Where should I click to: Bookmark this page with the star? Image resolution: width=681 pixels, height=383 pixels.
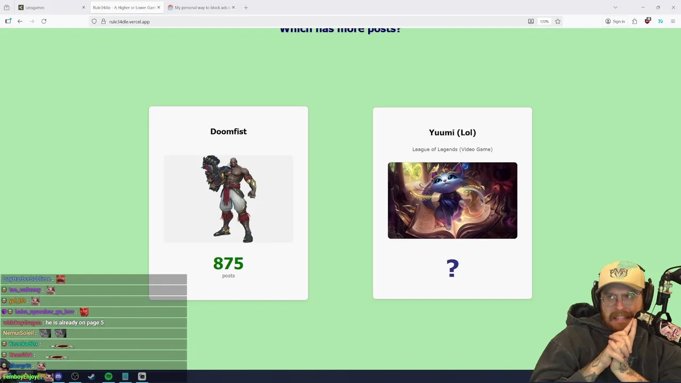[558, 21]
